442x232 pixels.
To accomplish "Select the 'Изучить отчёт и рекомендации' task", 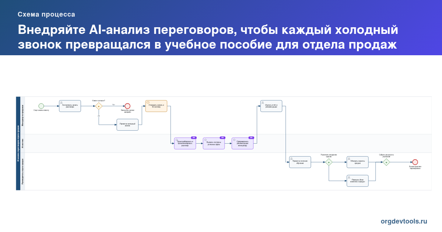I will pyautogui.click(x=271, y=106).
